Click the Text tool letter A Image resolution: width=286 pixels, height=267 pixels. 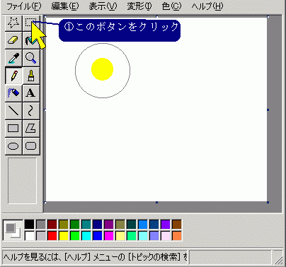[31, 93]
